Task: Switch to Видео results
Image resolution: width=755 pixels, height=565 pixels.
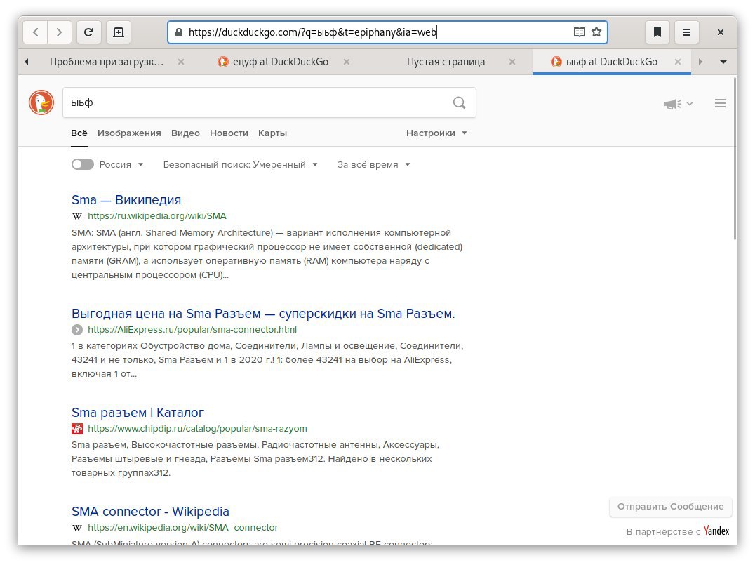Action: [185, 133]
